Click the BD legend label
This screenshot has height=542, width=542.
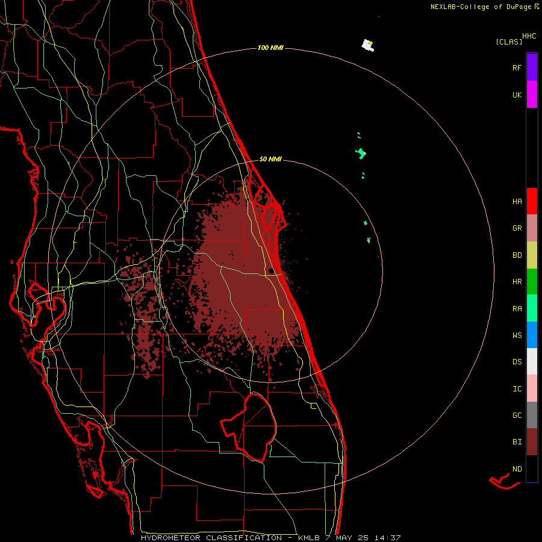pyautogui.click(x=517, y=255)
